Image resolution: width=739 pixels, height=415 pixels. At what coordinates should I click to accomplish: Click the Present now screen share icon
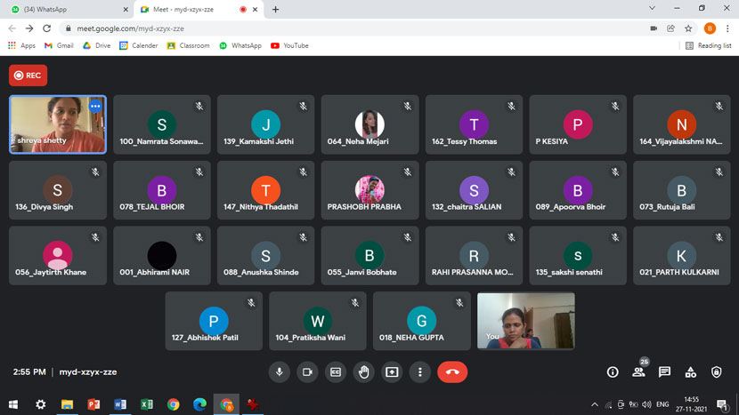click(392, 372)
